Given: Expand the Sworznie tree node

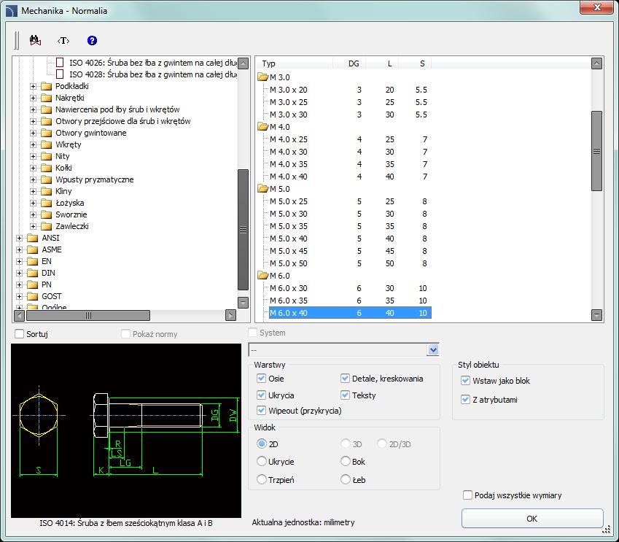Looking at the screenshot, I should [33, 215].
